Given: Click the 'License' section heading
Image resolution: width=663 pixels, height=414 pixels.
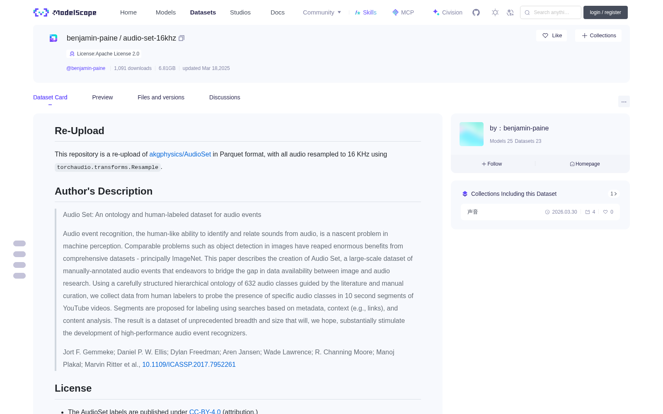Looking at the screenshot, I should click(73, 388).
